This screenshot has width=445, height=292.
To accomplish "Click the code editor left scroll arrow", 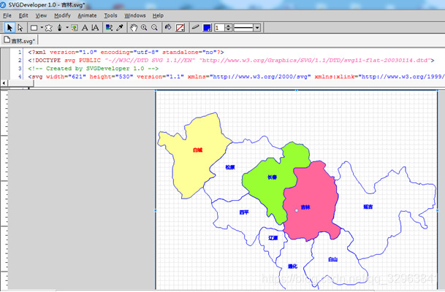I will tap(4, 83).
